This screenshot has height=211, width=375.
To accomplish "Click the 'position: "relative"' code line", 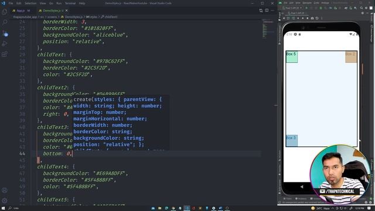I will [74, 42].
